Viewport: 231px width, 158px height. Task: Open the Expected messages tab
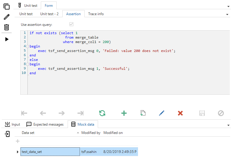[45, 124]
